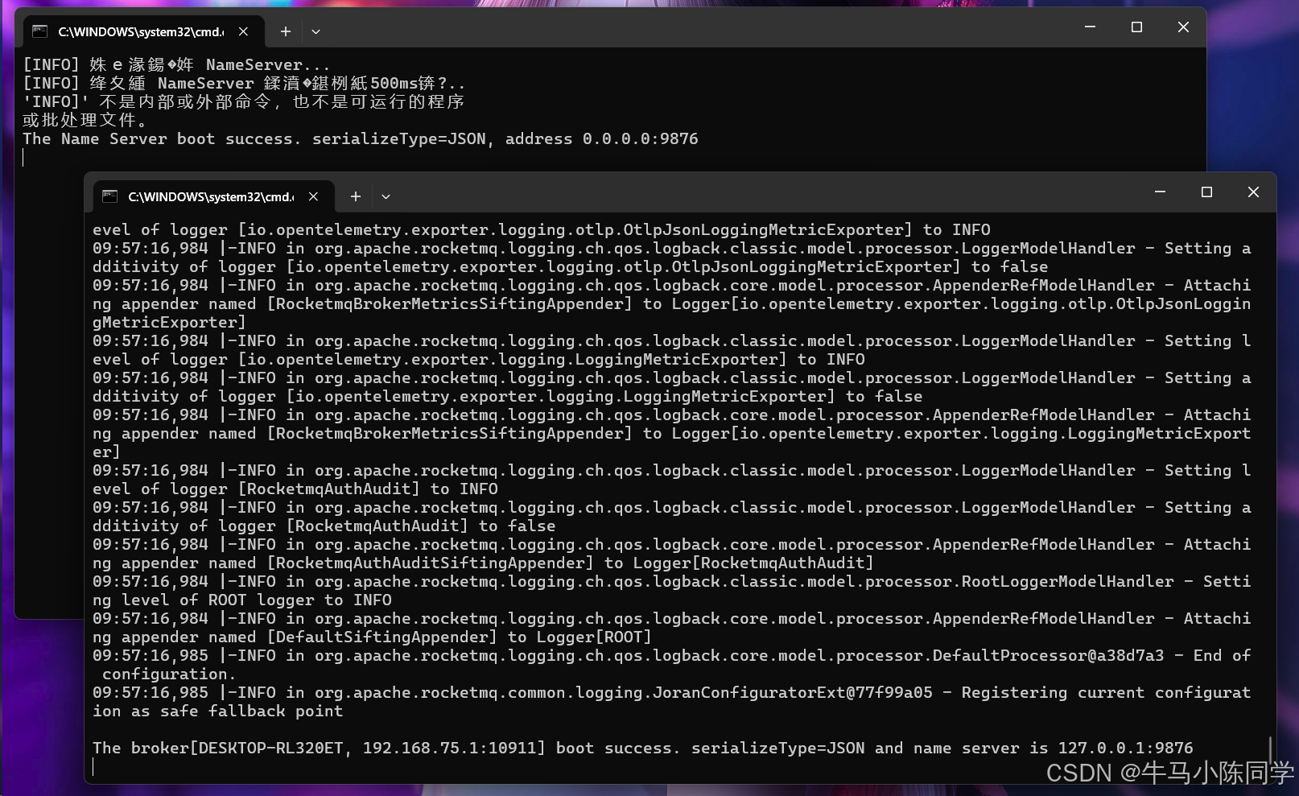Select the NameServer cmd.exe tab in back window
The height and width of the screenshot is (796, 1299).
pos(142,31)
